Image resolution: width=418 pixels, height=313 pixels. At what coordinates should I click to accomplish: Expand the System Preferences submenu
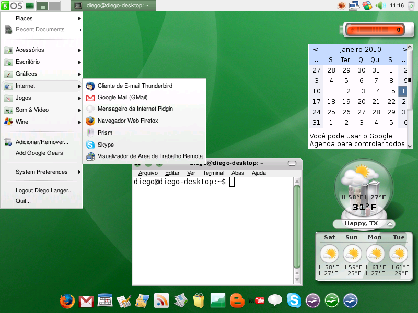[42, 172]
